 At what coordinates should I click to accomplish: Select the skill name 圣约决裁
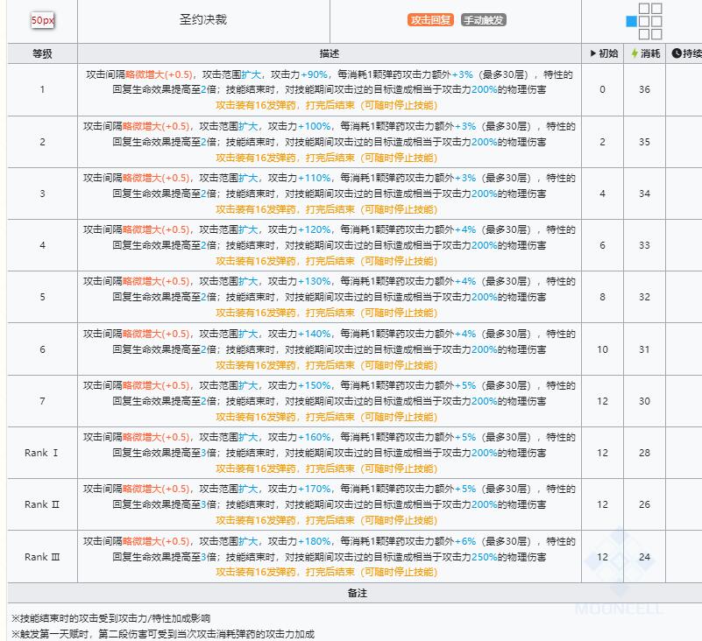tap(203, 19)
